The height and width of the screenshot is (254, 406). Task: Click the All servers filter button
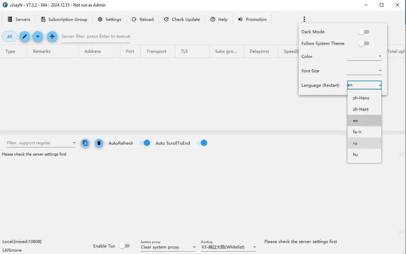(x=10, y=36)
